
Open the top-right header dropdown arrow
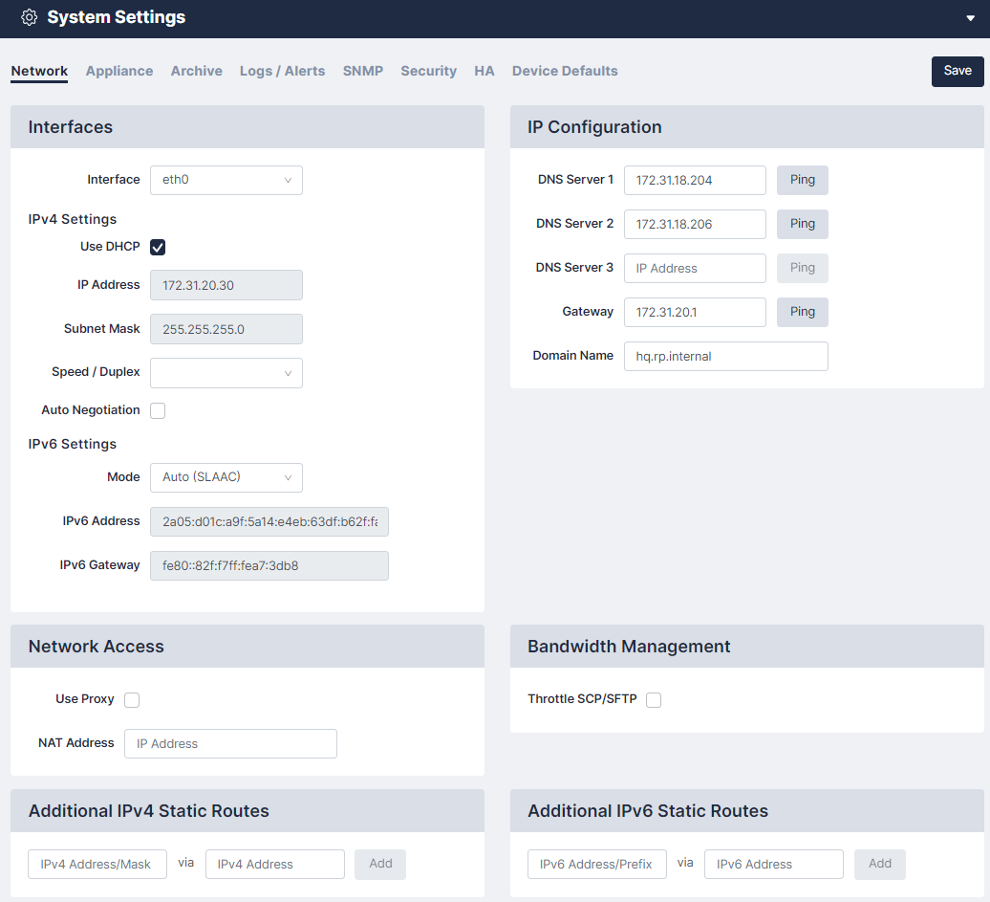click(x=970, y=18)
